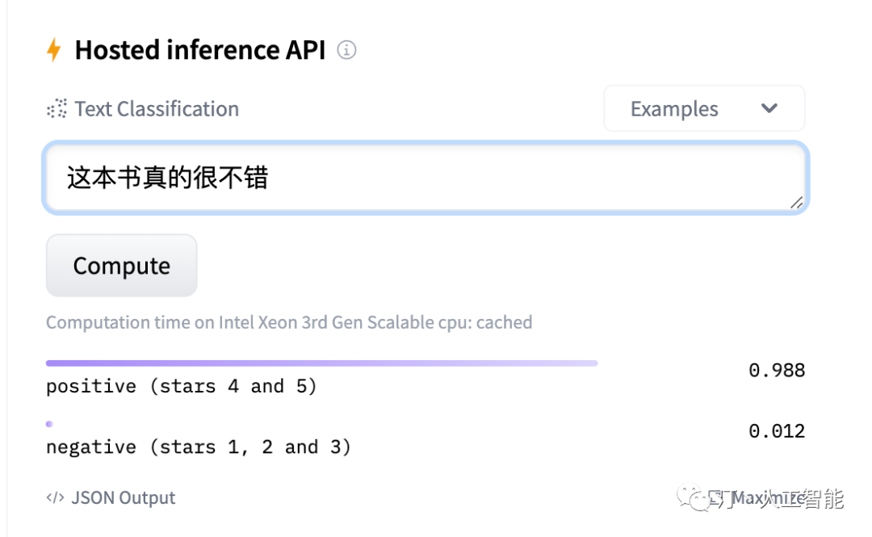Click the lightning bolt icon beside Hosted inference API
872x537 pixels.
tap(53, 49)
